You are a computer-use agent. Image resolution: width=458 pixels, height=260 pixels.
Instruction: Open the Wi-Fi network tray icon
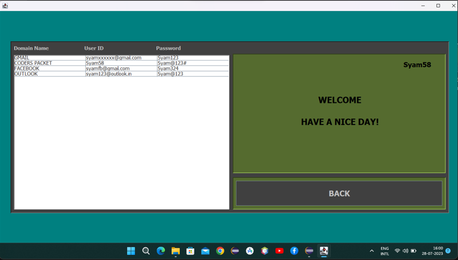397,251
